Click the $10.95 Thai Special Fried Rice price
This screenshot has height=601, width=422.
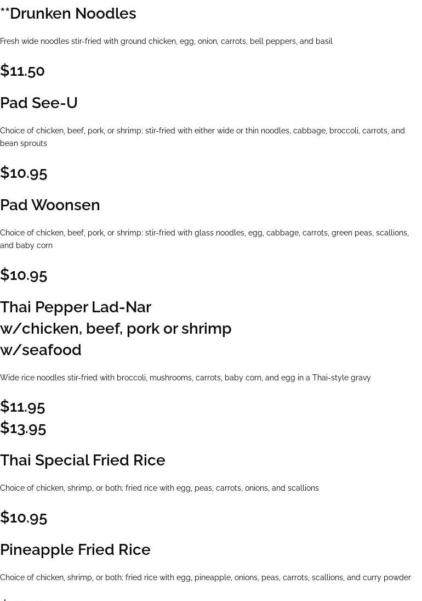click(24, 518)
